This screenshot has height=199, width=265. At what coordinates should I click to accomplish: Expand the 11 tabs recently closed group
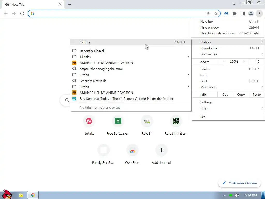click(130, 57)
